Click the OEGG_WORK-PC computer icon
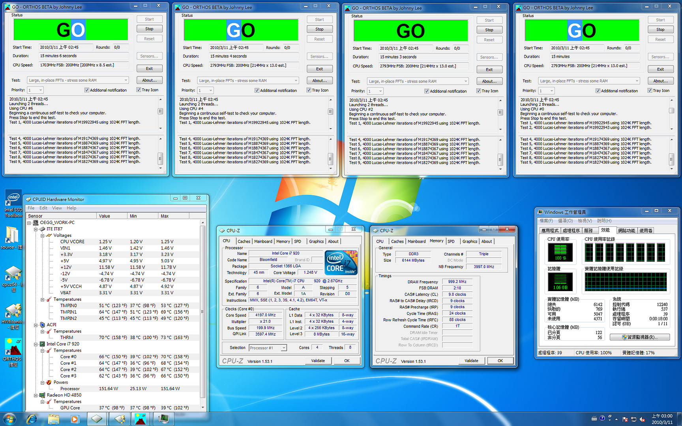The height and width of the screenshot is (426, 682). point(36,222)
